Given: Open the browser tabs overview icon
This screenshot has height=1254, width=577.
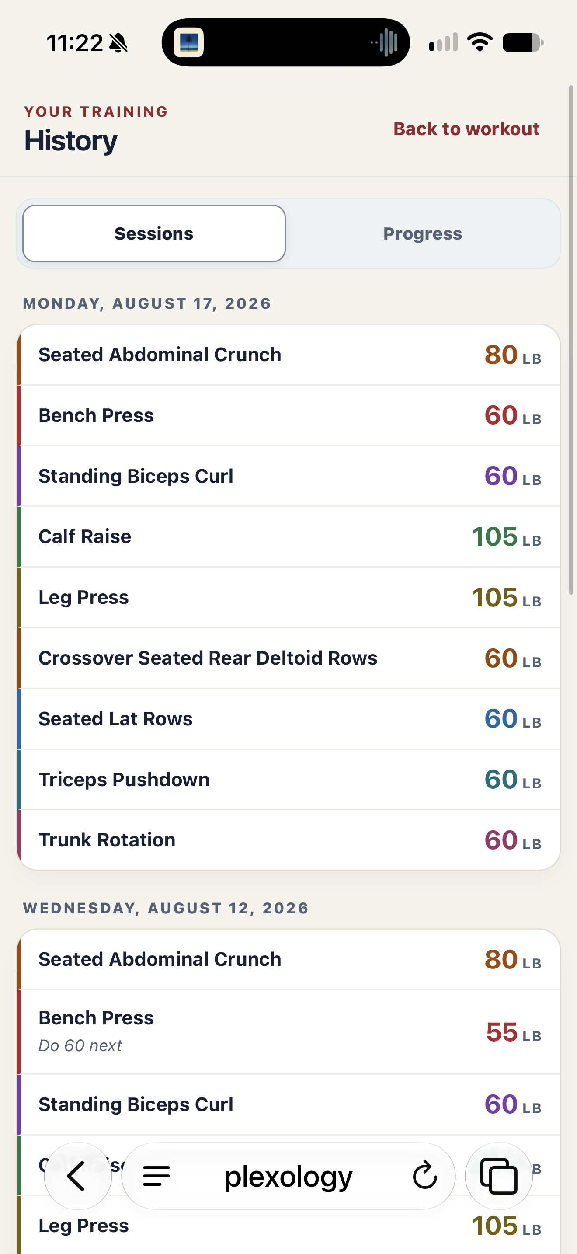Looking at the screenshot, I should coord(499,1176).
